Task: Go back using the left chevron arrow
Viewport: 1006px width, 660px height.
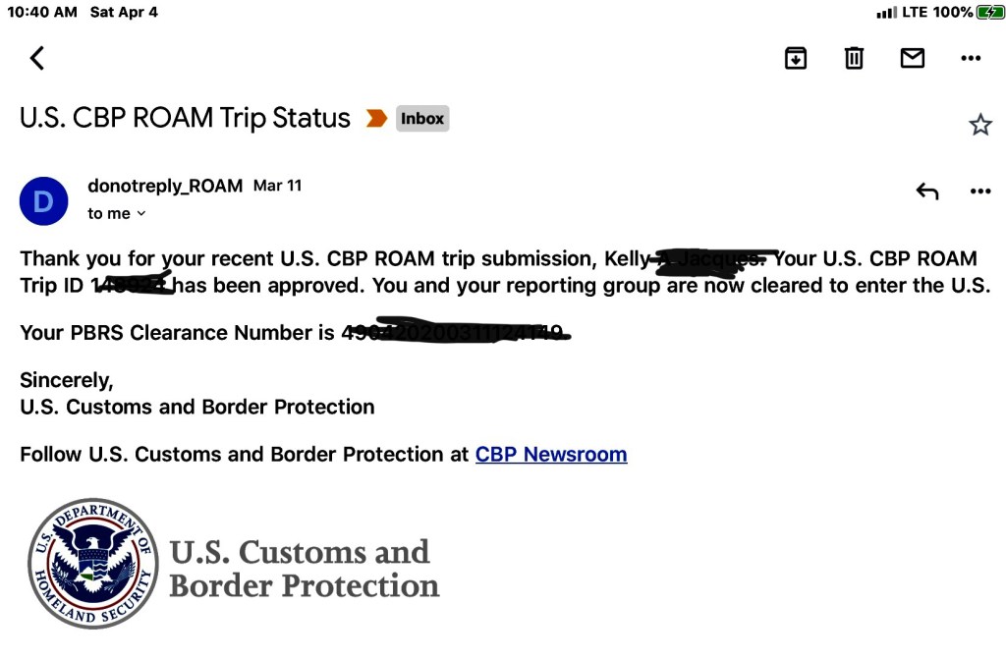Action: coord(37,58)
